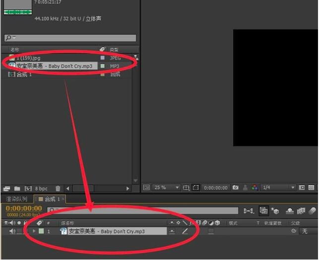
Task: Click the Show Snapshot icon in viewer
Action: pyautogui.click(x=246, y=188)
